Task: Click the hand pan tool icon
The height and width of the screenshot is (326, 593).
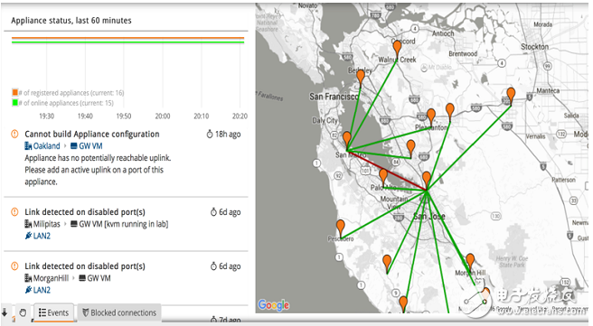Action: tap(23, 312)
